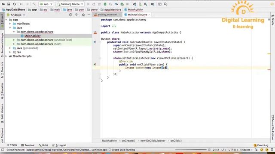Open the Build tool window
Screen dimensions: 275x154
(x=43, y=145)
